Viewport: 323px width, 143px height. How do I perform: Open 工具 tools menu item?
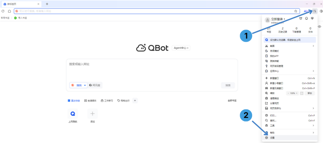click(x=290, y=125)
